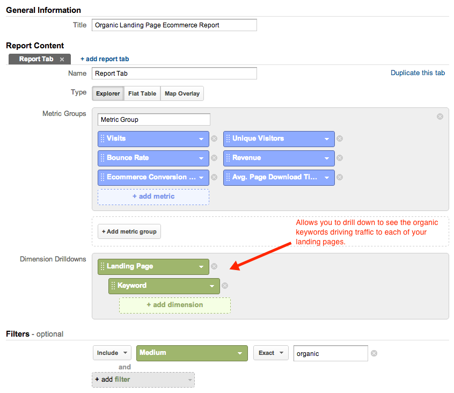Close the Report Tab with its x
Viewport: 454px width, 393px height.
62,60
